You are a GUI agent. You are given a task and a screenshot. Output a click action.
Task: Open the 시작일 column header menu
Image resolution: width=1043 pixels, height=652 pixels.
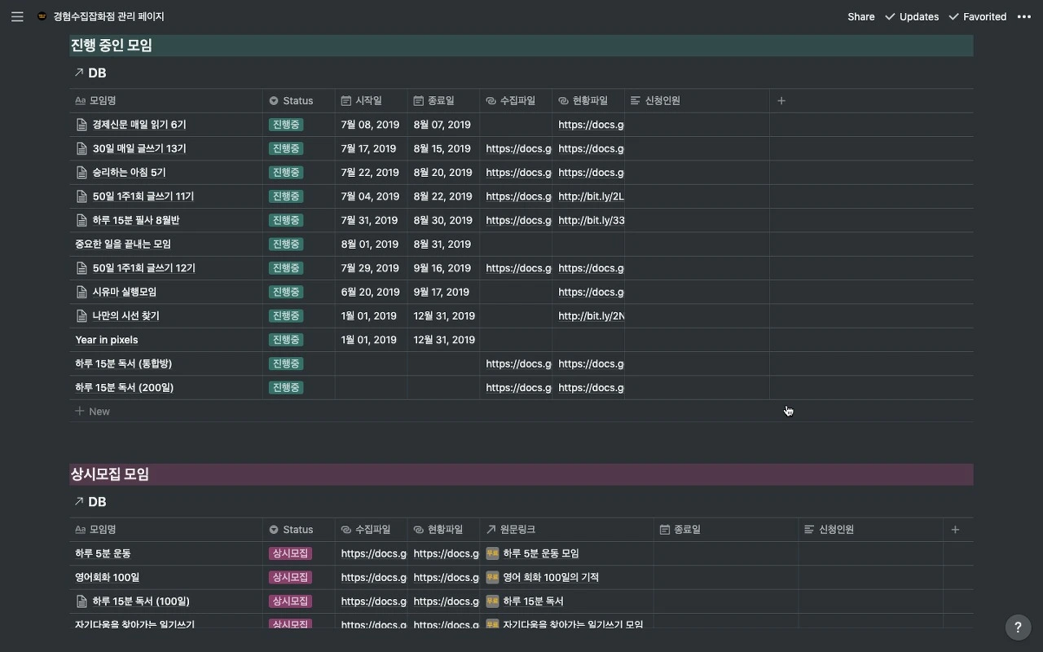coord(371,100)
